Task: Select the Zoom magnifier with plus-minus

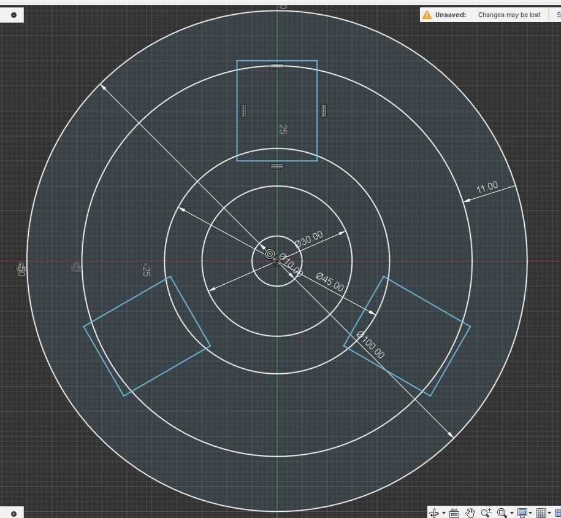Action: [486, 512]
